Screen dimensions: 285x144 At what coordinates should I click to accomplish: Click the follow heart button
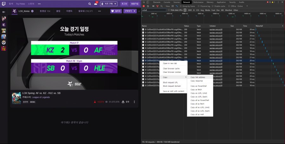[116, 11]
